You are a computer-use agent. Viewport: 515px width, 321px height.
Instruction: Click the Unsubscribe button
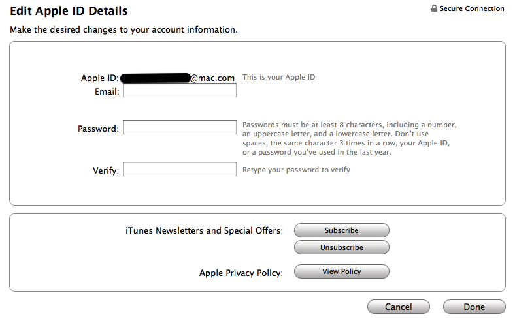(x=342, y=247)
